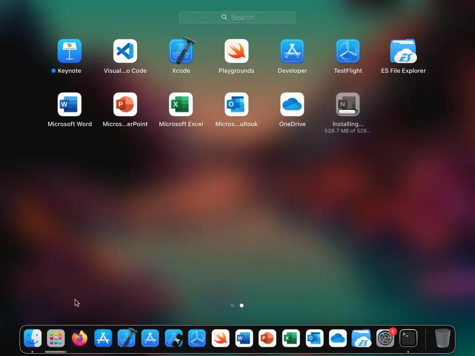Launch Firefox from the Dock
475x356 pixels.
pyautogui.click(x=79, y=338)
